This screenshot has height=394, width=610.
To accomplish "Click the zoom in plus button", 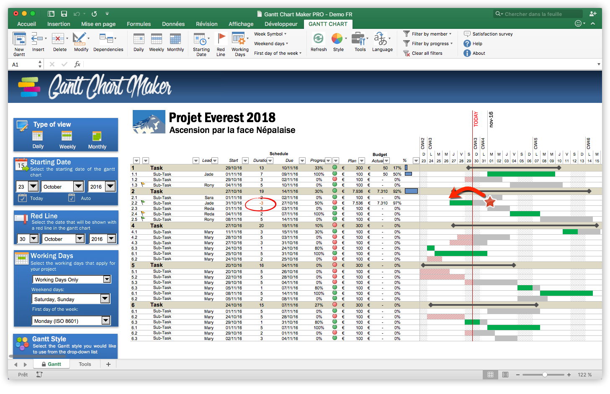I will (x=569, y=374).
